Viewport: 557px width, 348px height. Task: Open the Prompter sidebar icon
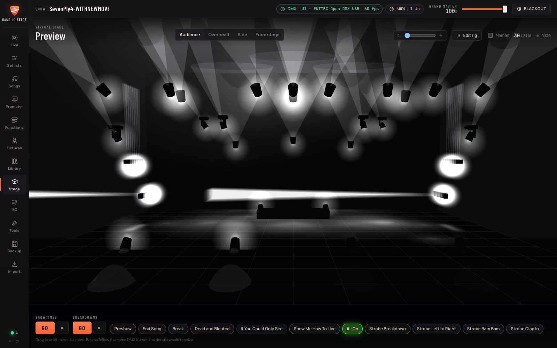pyautogui.click(x=14, y=102)
